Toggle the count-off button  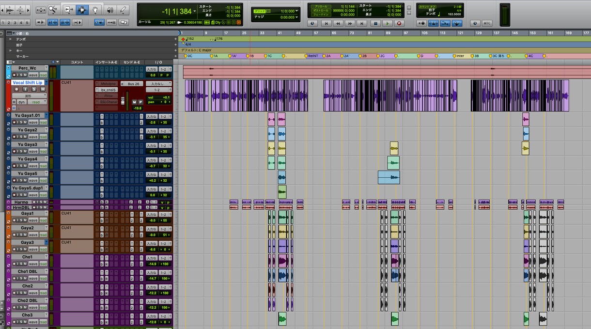[x=428, y=8]
